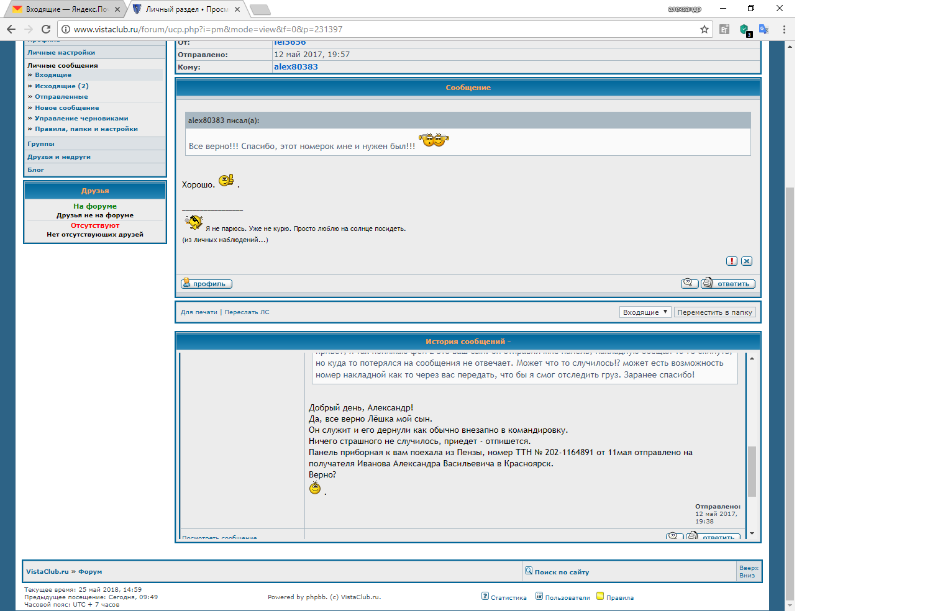Click the message history scrollbar thumb
The height and width of the screenshot is (611, 930).
752,471
